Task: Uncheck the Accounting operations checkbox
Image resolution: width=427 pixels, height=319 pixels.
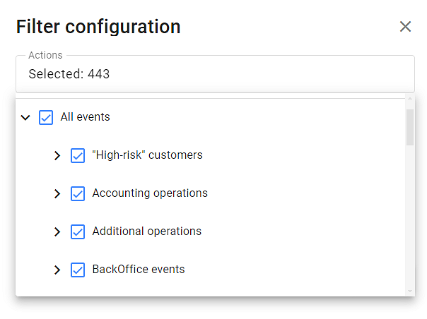Action: click(x=78, y=194)
